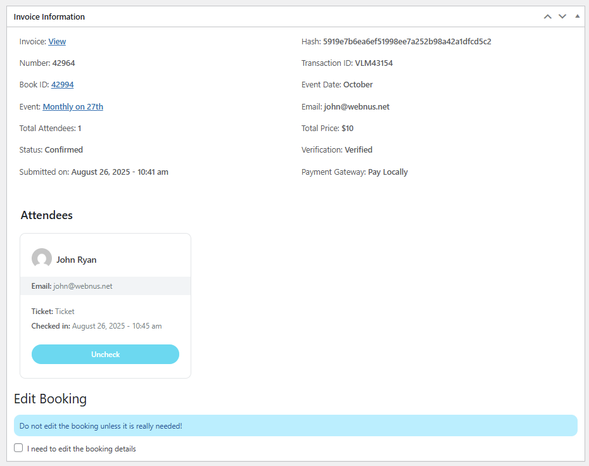This screenshot has height=466, width=589.
Task: Open Book ID 42994
Action: pos(62,84)
